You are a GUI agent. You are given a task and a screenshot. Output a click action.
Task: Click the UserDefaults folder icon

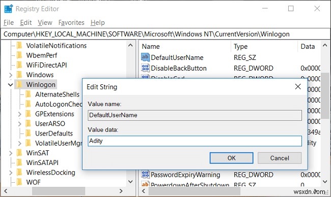point(29,133)
